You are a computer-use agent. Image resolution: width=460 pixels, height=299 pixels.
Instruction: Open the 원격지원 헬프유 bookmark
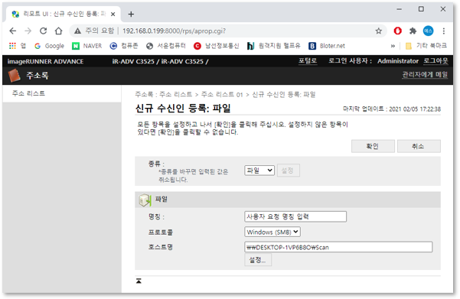click(x=274, y=46)
